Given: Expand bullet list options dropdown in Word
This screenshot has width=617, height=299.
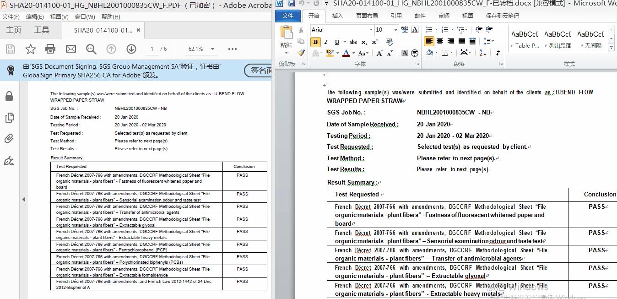Looking at the screenshot, I should (x=436, y=30).
